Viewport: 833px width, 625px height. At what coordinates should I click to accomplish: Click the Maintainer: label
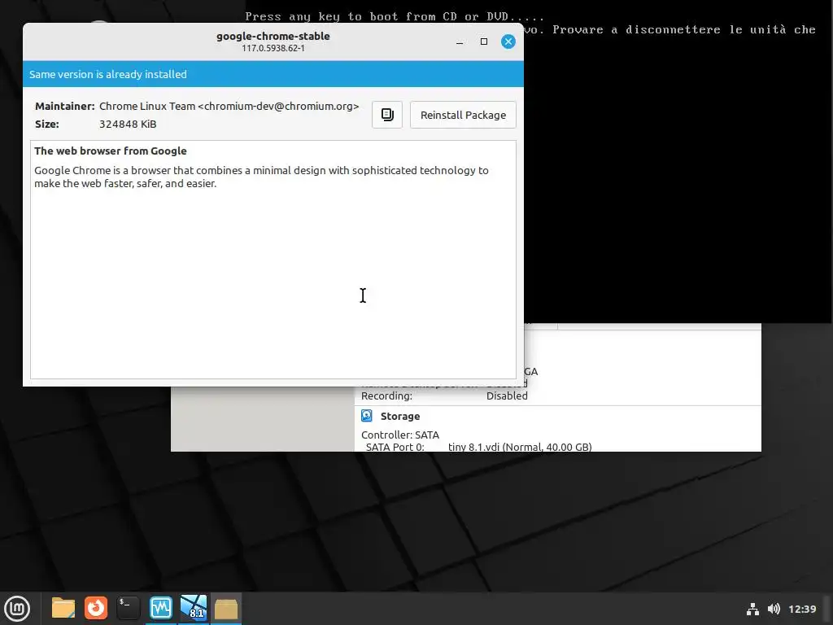pos(65,107)
